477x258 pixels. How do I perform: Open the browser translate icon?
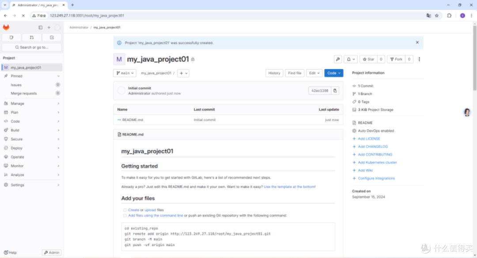click(x=428, y=15)
